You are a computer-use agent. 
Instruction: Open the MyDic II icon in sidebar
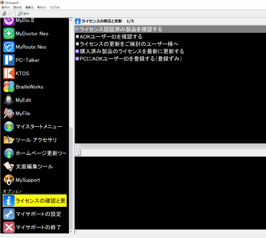[9, 22]
